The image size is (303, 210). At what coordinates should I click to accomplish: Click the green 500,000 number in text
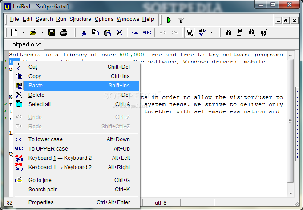pos(132,55)
